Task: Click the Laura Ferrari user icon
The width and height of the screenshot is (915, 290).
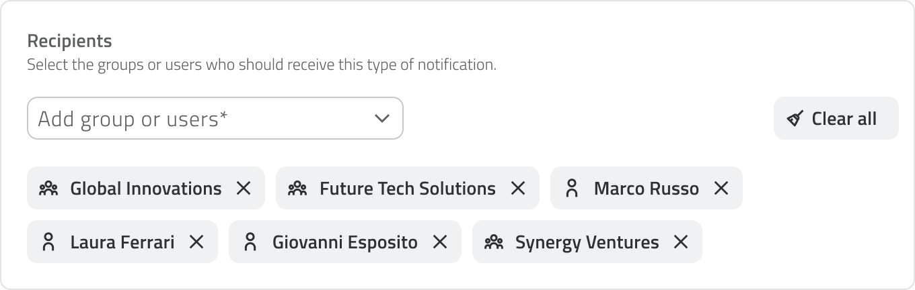Action: (48, 242)
